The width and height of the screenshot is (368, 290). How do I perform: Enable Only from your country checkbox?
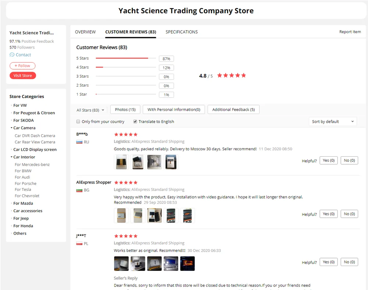pos(78,122)
